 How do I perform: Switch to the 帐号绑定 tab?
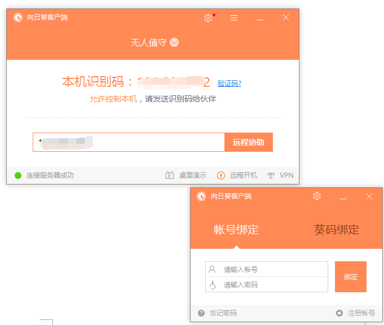click(236, 230)
